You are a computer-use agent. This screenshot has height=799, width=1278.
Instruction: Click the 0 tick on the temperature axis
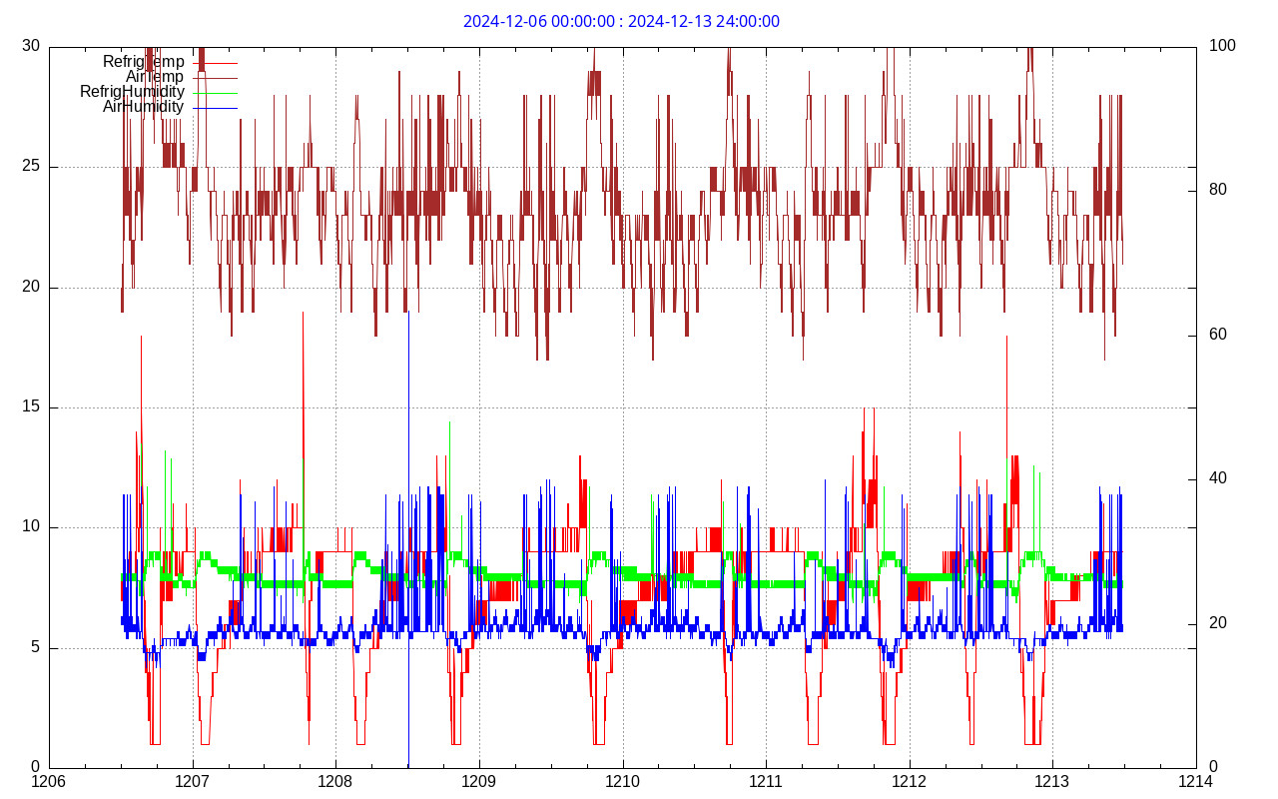(35, 767)
